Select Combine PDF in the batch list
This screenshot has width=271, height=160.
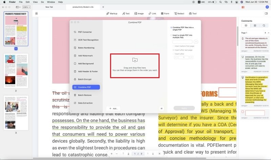pos(86,87)
